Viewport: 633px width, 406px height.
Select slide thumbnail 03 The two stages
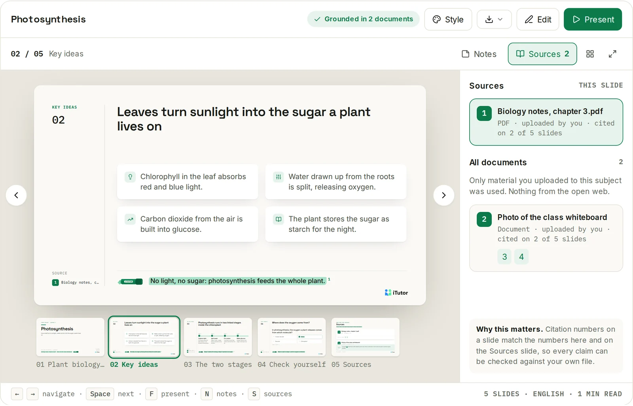pyautogui.click(x=218, y=337)
